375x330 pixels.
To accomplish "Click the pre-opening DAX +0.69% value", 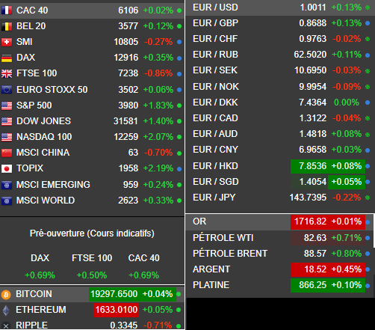I will [x=40, y=275].
